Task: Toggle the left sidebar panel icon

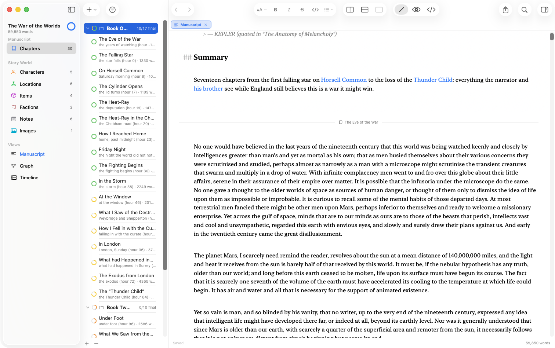Action: click(x=72, y=10)
